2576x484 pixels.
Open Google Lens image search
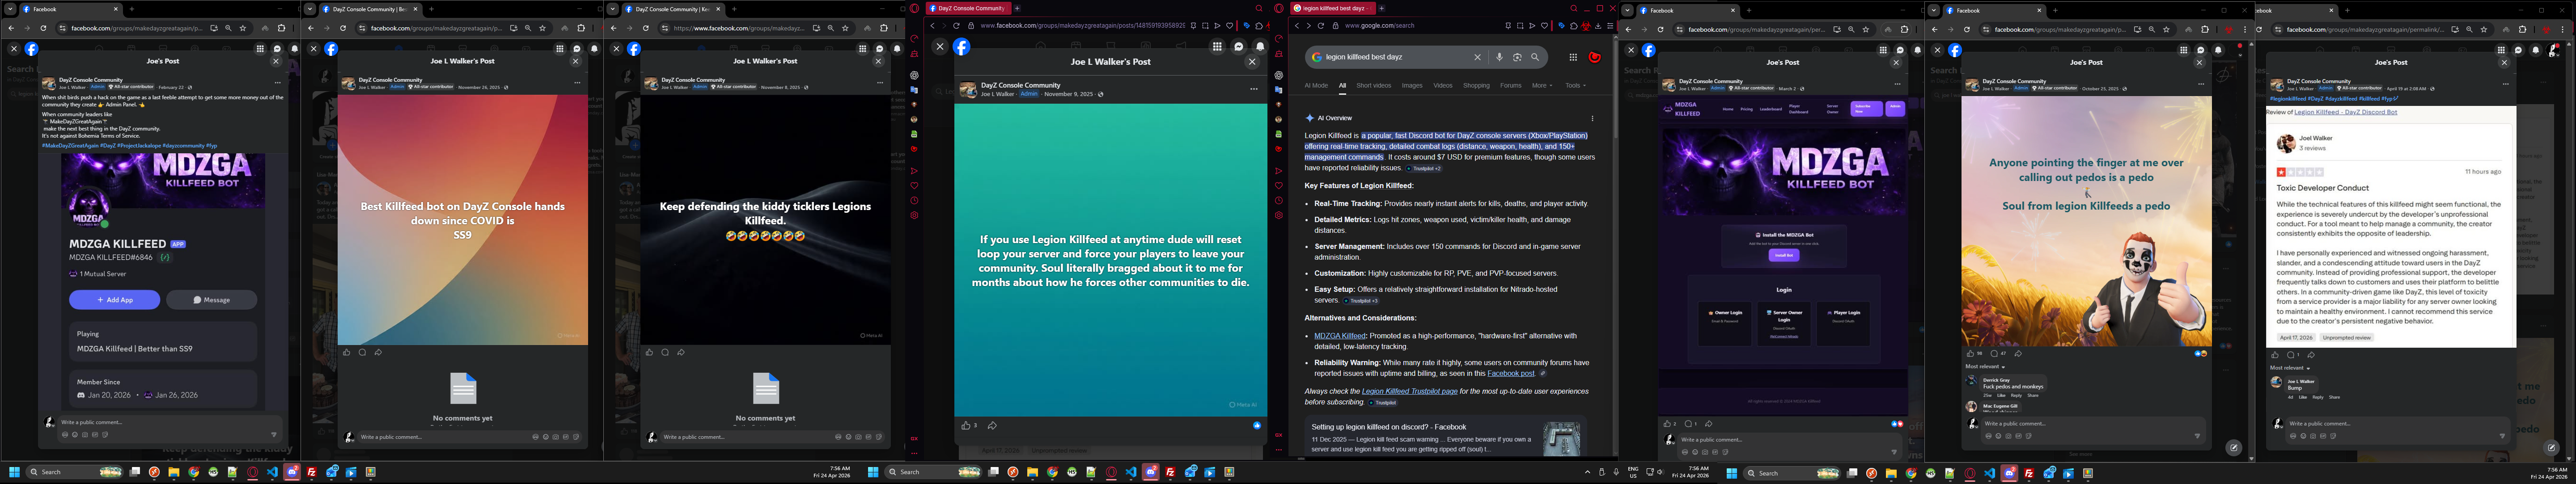pos(1517,57)
